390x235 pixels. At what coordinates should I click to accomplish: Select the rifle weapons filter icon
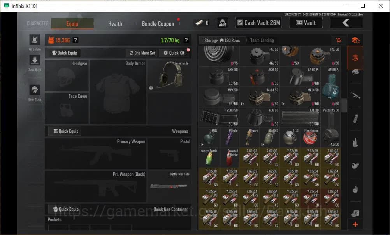pos(355,95)
